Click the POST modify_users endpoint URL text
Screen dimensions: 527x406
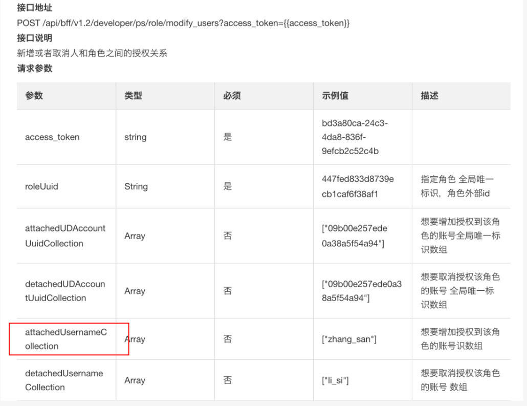(183, 24)
